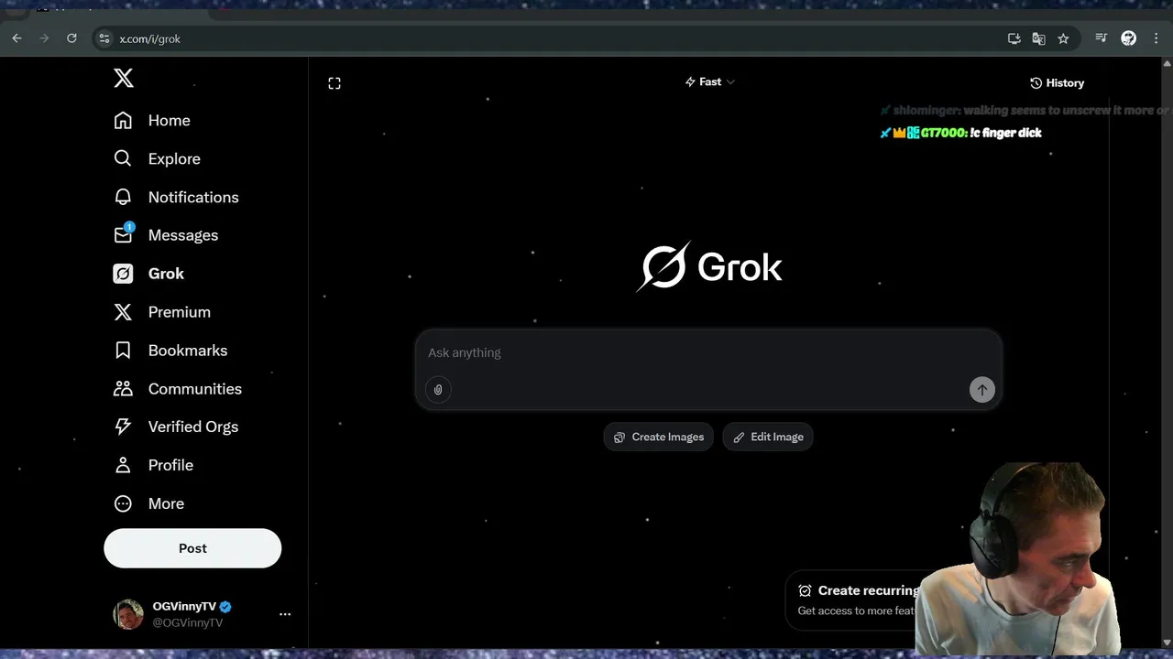Click the Premium X icon
1173x659 pixels.
123,312
